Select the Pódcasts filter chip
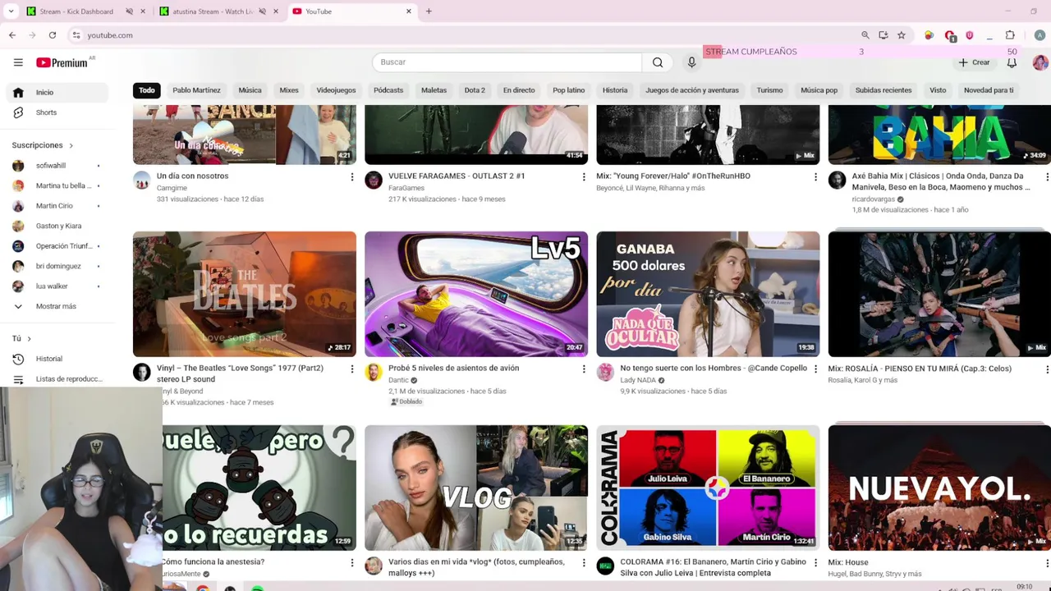This screenshot has height=591, width=1051. [388, 90]
